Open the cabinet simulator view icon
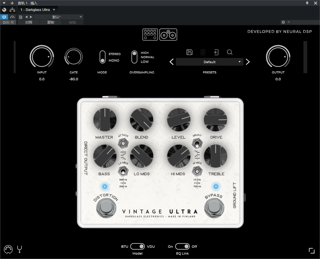Image resolution: width=320 pixels, height=259 pixels. (168, 35)
